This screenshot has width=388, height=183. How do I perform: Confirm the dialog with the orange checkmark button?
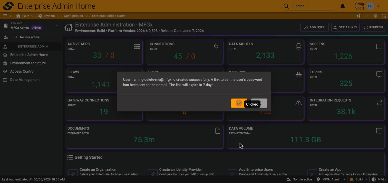pos(239,103)
